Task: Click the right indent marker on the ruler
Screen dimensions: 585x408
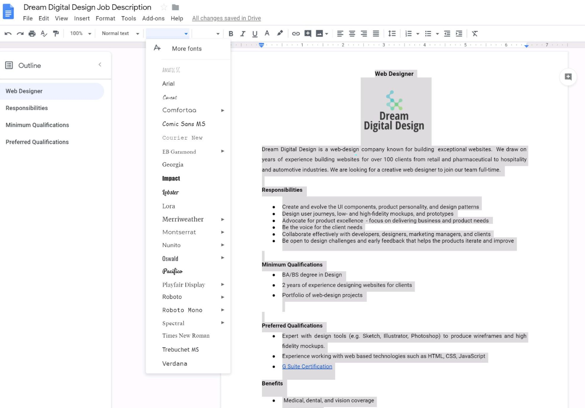Action: [x=527, y=46]
